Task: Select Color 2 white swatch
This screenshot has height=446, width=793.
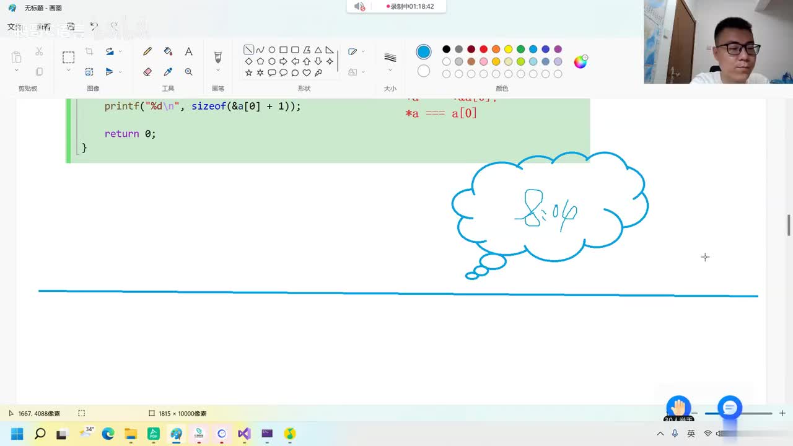Action: click(424, 71)
